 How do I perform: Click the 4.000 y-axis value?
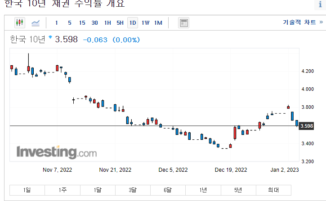[308, 89]
